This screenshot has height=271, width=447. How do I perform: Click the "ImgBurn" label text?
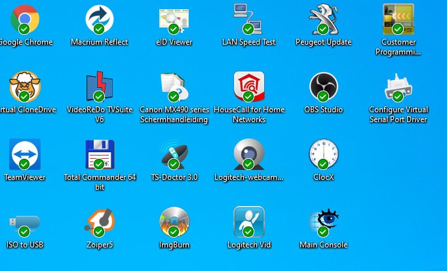click(x=174, y=245)
